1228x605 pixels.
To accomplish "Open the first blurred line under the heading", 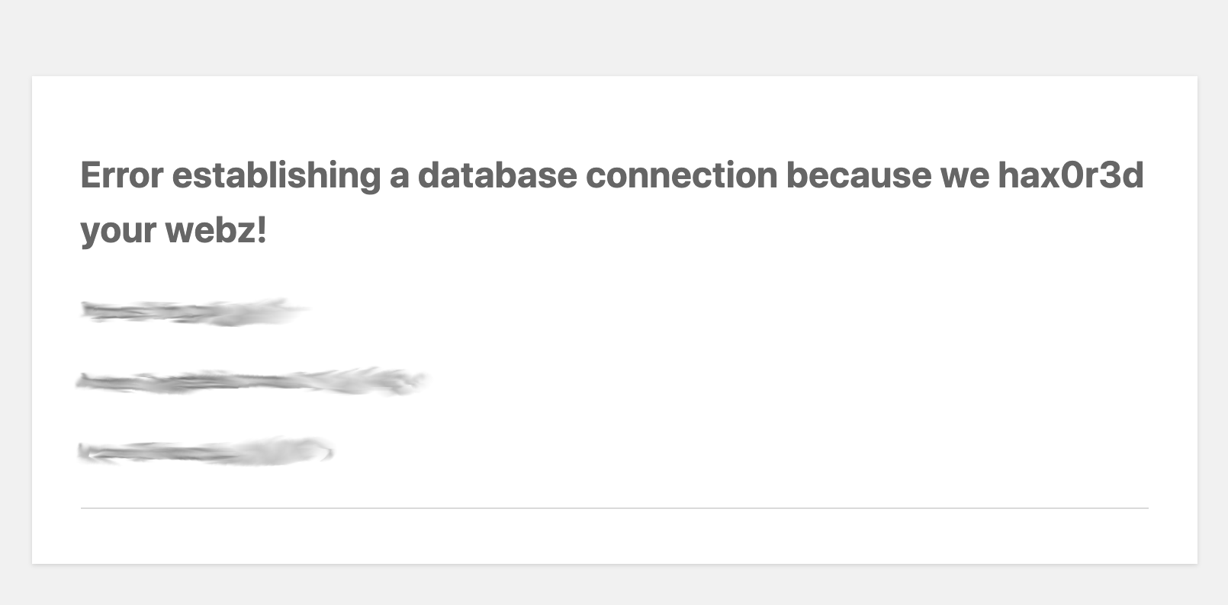I will click(191, 312).
